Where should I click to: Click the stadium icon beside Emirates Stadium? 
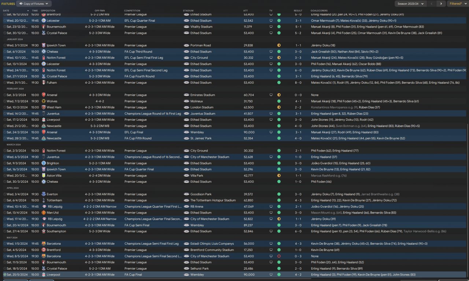point(186,95)
